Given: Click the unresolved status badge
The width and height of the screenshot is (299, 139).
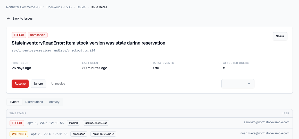Looking at the screenshot, I should click(x=38, y=35).
